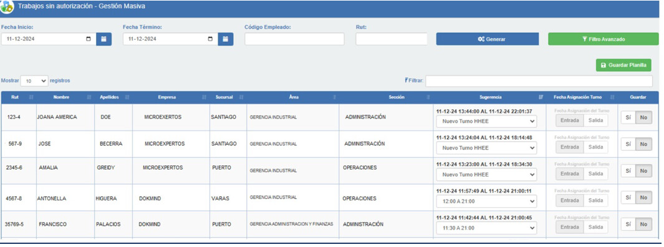Select Sí for Francisco Palacios row
Image resolution: width=664 pixels, height=247 pixels.
[628, 224]
